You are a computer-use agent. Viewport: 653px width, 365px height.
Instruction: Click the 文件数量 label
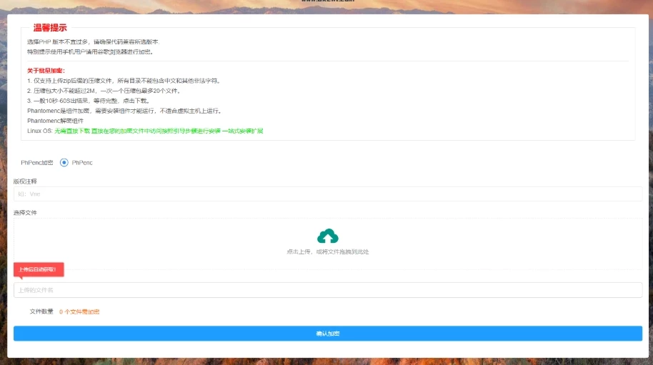(41, 311)
